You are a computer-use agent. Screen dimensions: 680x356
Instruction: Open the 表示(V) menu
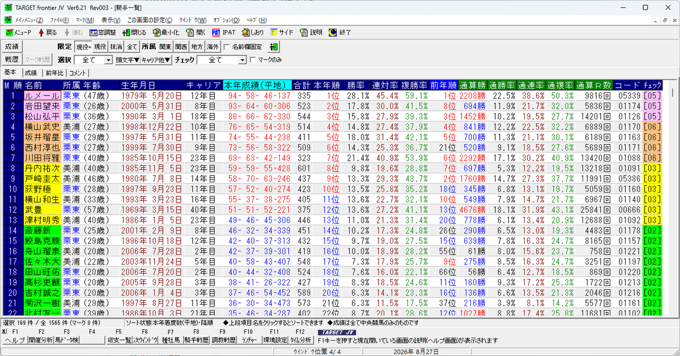[x=110, y=20]
